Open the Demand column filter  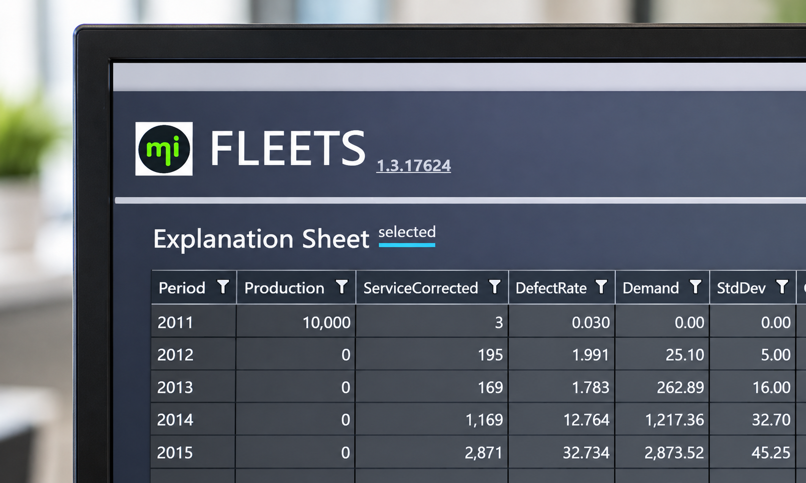click(695, 287)
